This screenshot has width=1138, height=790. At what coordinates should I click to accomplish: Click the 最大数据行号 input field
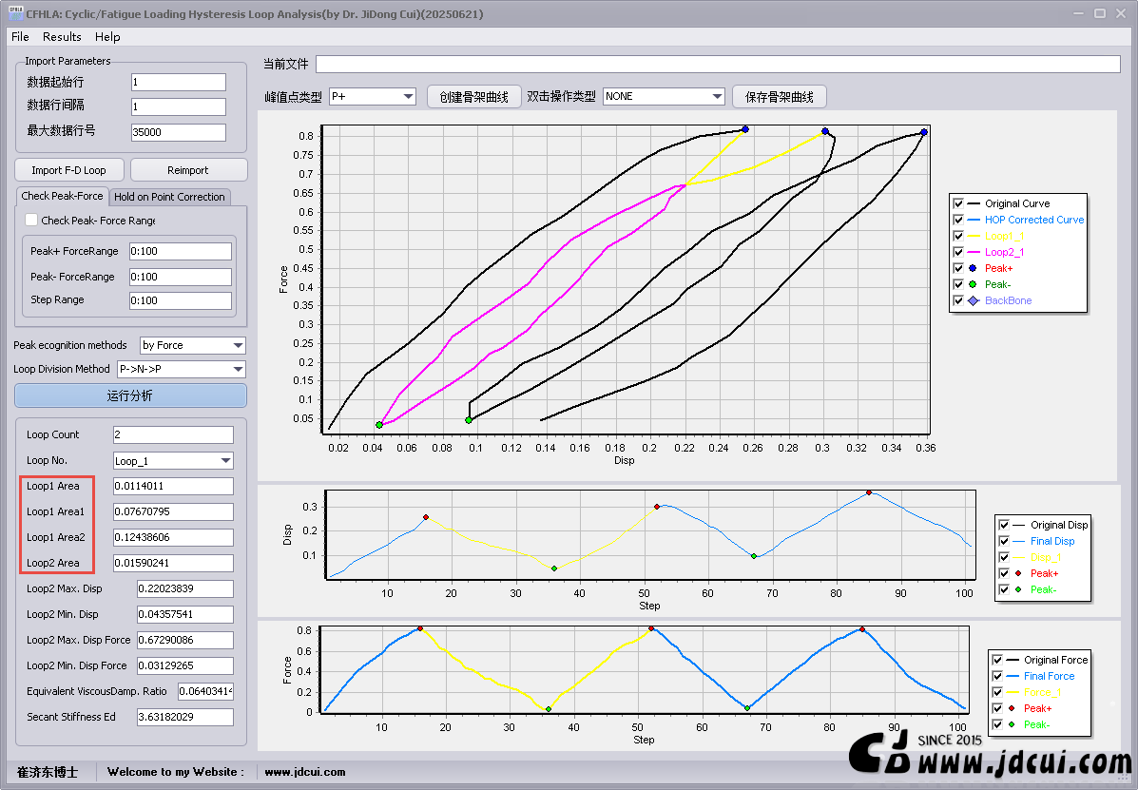coord(178,132)
